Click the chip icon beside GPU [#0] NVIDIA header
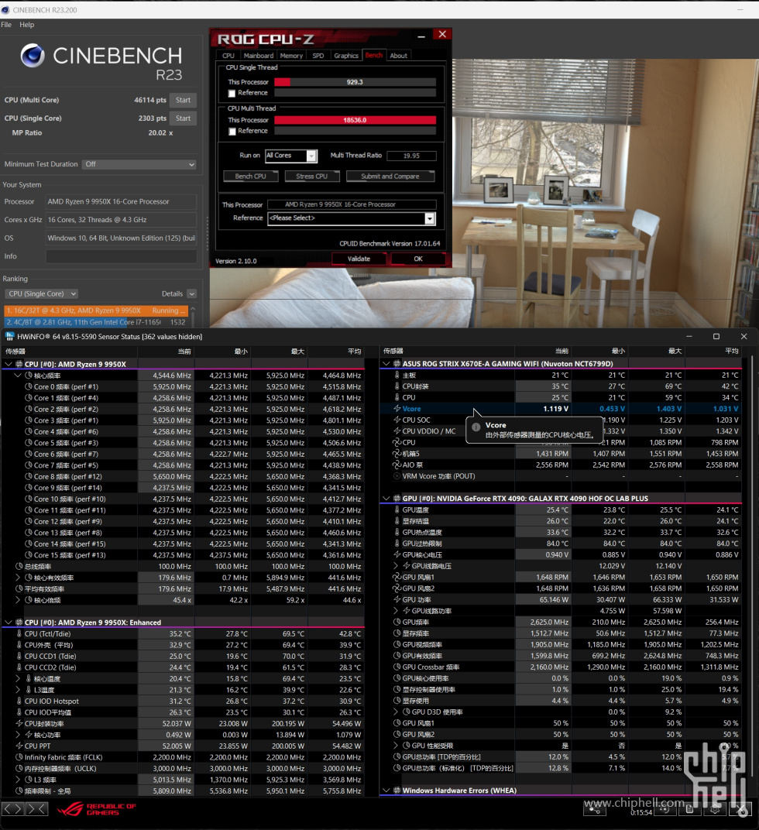The image size is (759, 830). 397,498
